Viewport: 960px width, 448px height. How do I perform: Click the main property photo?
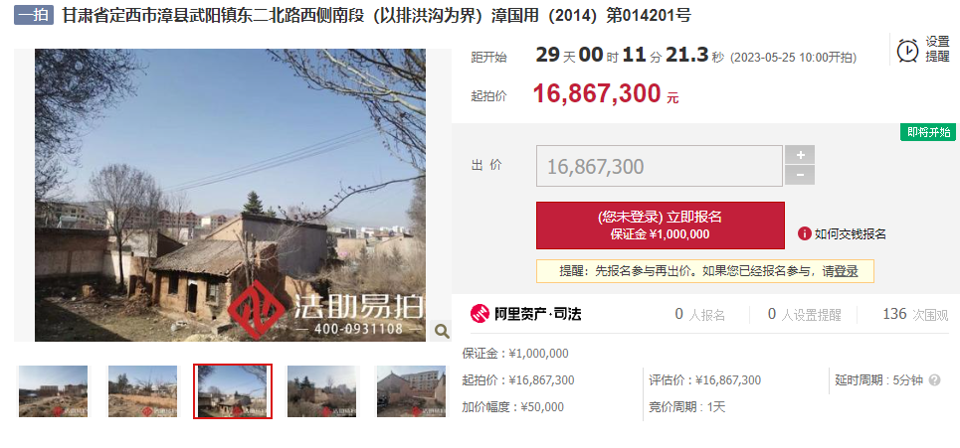point(230,195)
